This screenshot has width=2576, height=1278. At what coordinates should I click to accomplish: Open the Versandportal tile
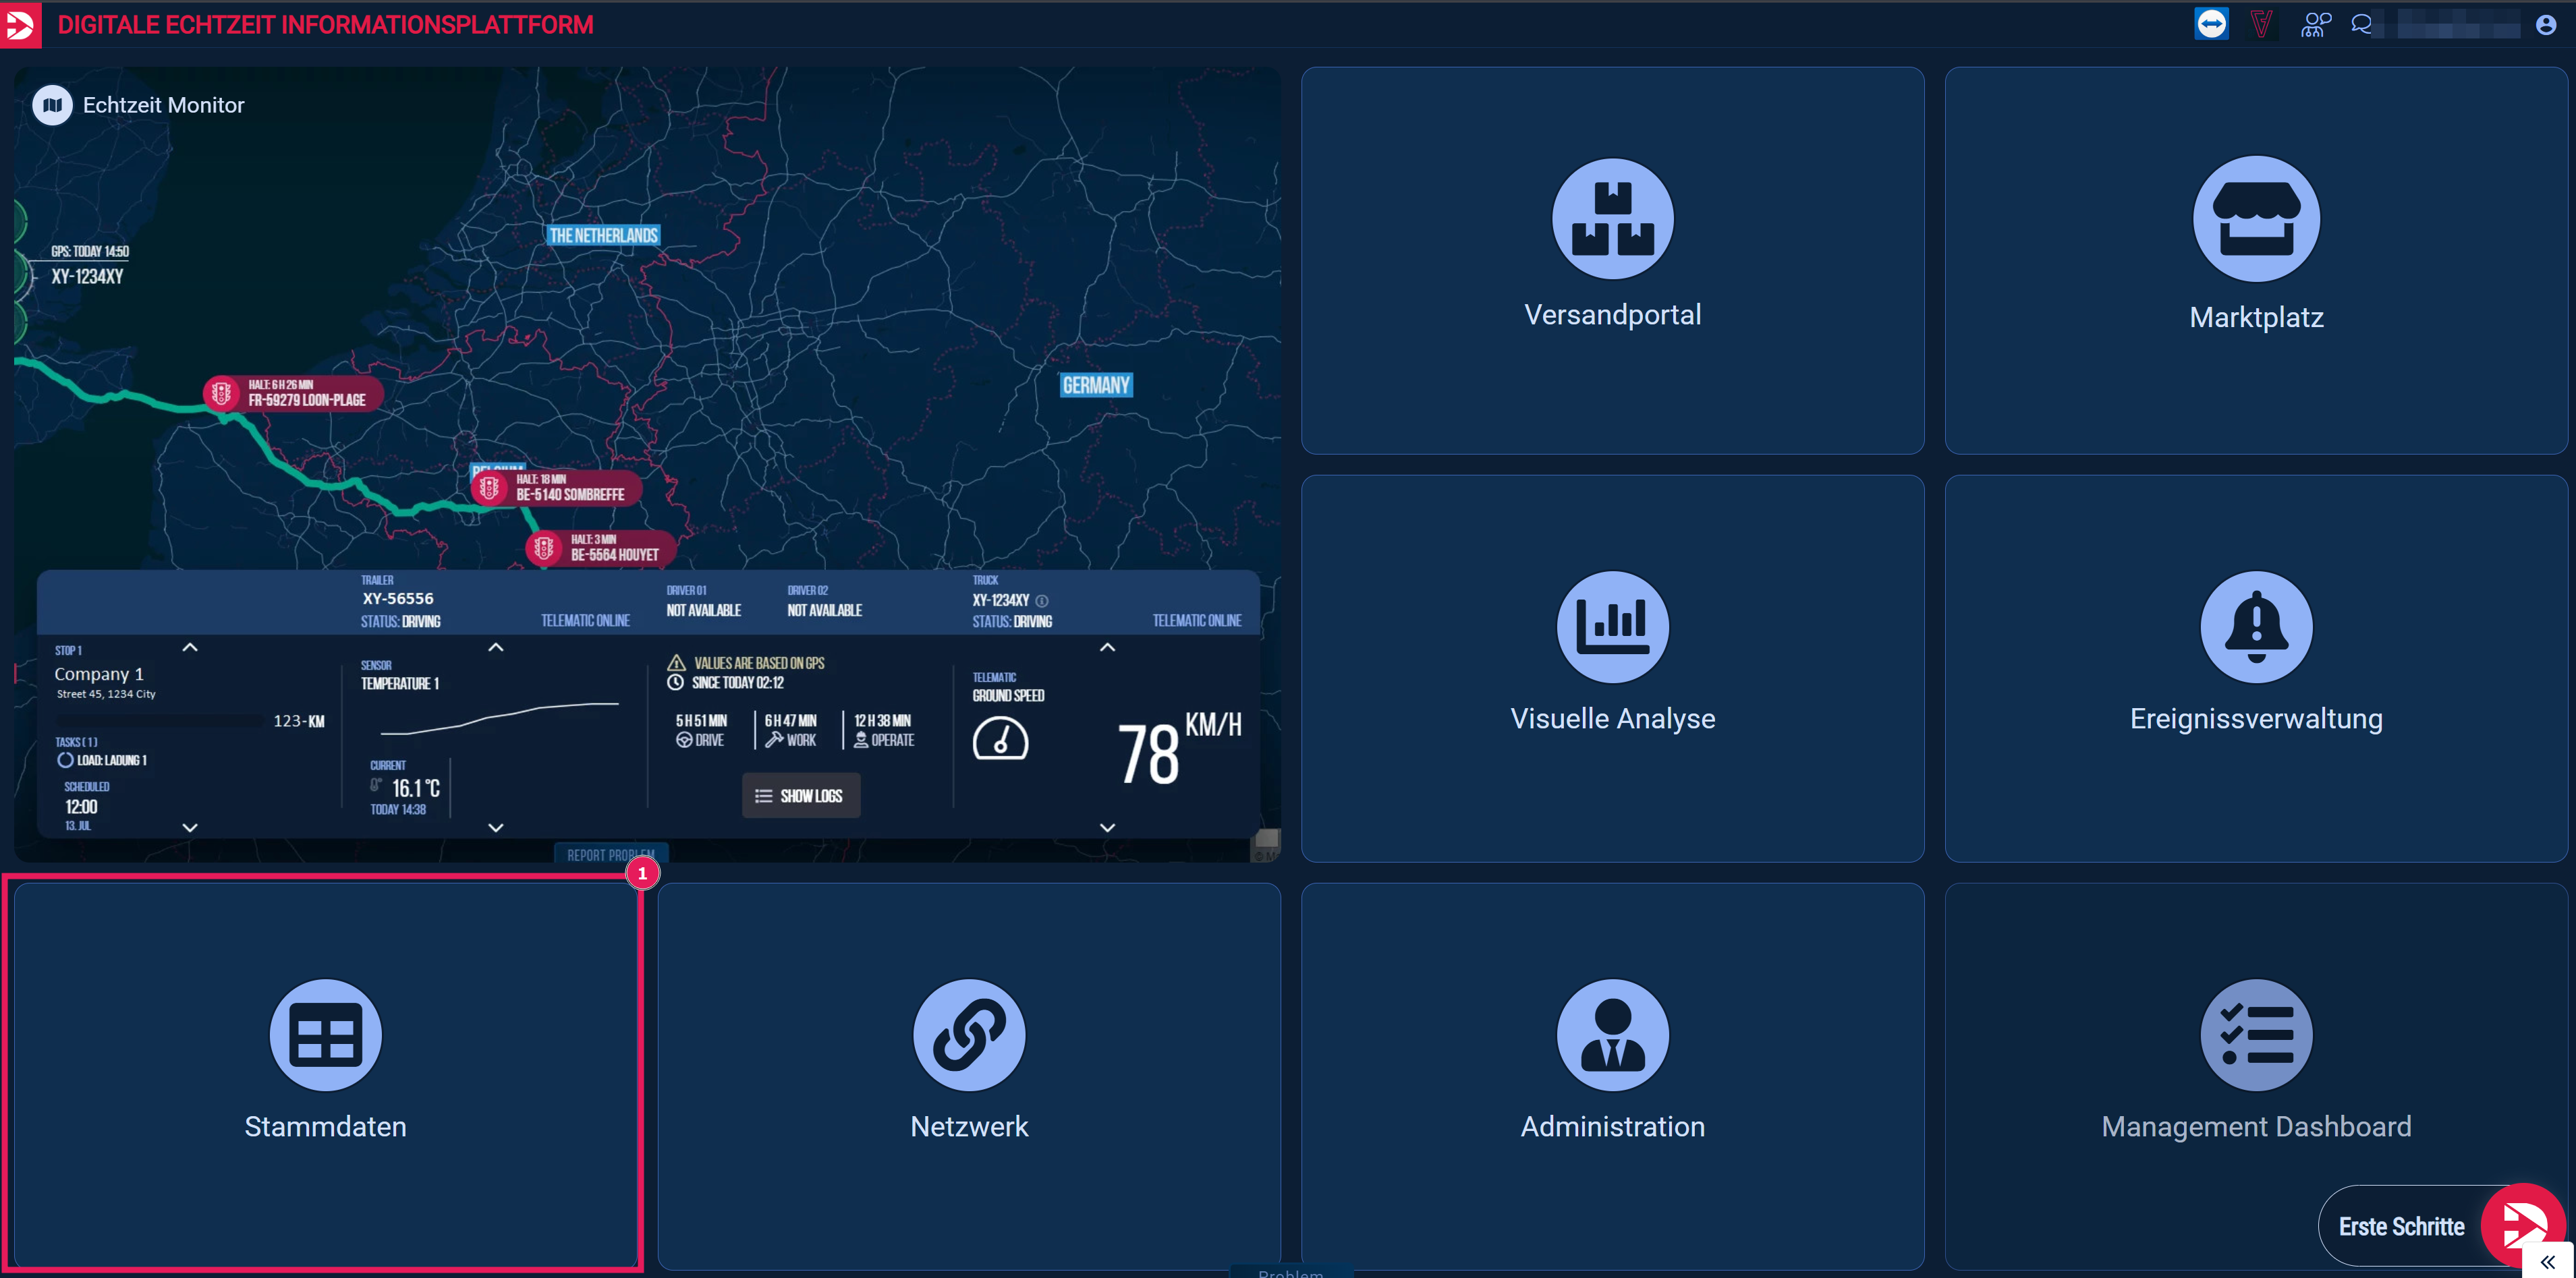click(1612, 260)
